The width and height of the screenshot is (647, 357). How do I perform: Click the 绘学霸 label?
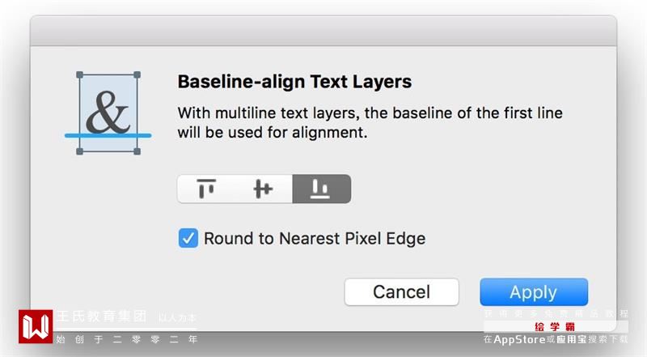tap(555, 327)
